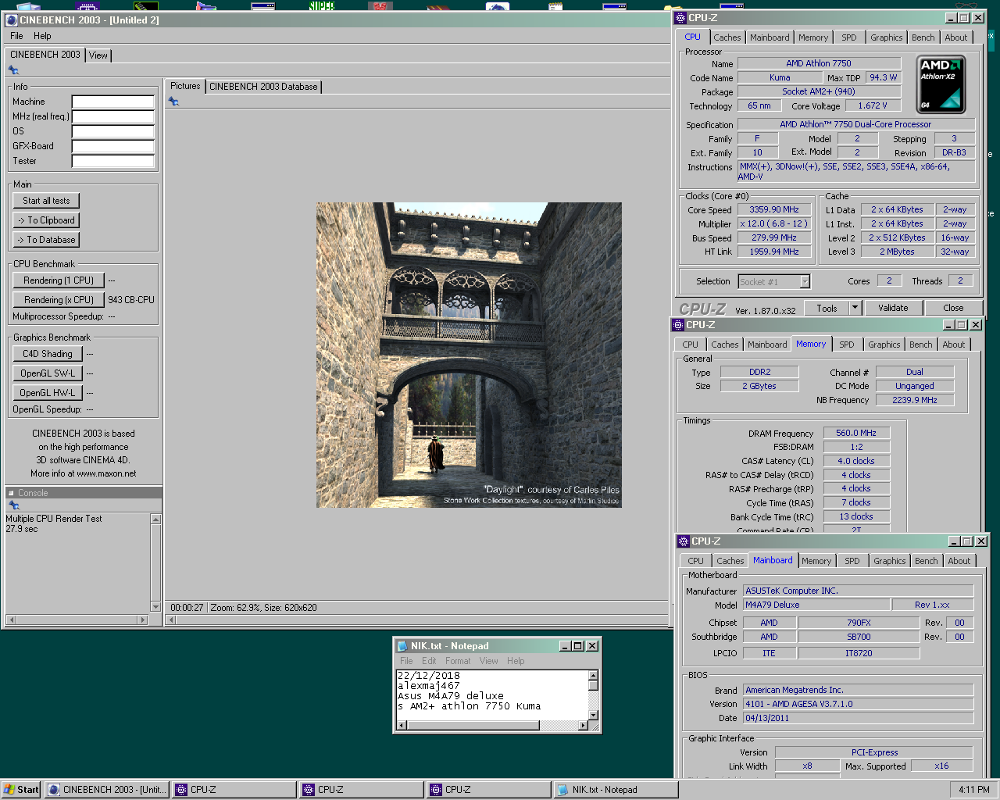Click into the Machine input field
1000x800 pixels.
pos(112,102)
